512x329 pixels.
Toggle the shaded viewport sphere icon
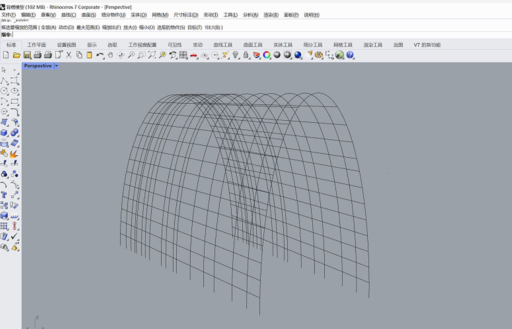(277, 55)
